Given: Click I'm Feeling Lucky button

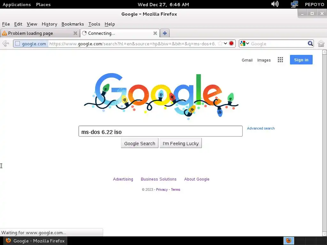Looking at the screenshot, I should [181, 143].
